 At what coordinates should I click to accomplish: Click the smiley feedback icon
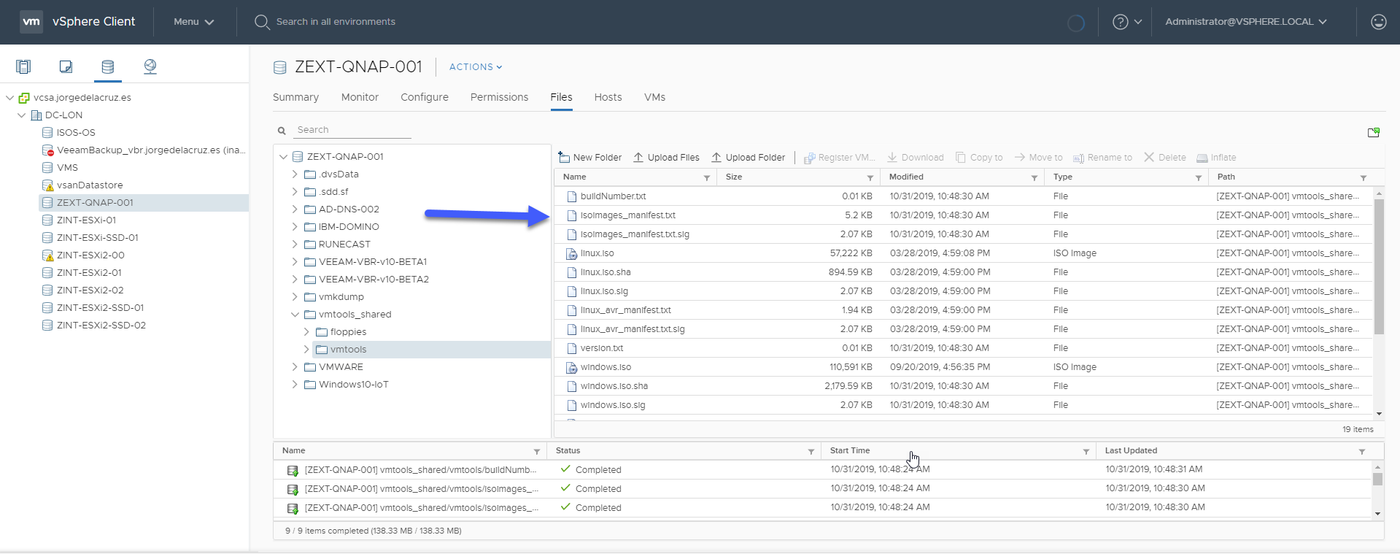point(1379,22)
